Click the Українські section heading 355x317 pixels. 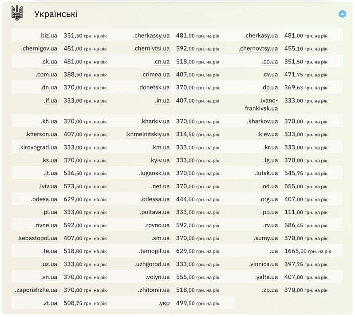tap(56, 14)
